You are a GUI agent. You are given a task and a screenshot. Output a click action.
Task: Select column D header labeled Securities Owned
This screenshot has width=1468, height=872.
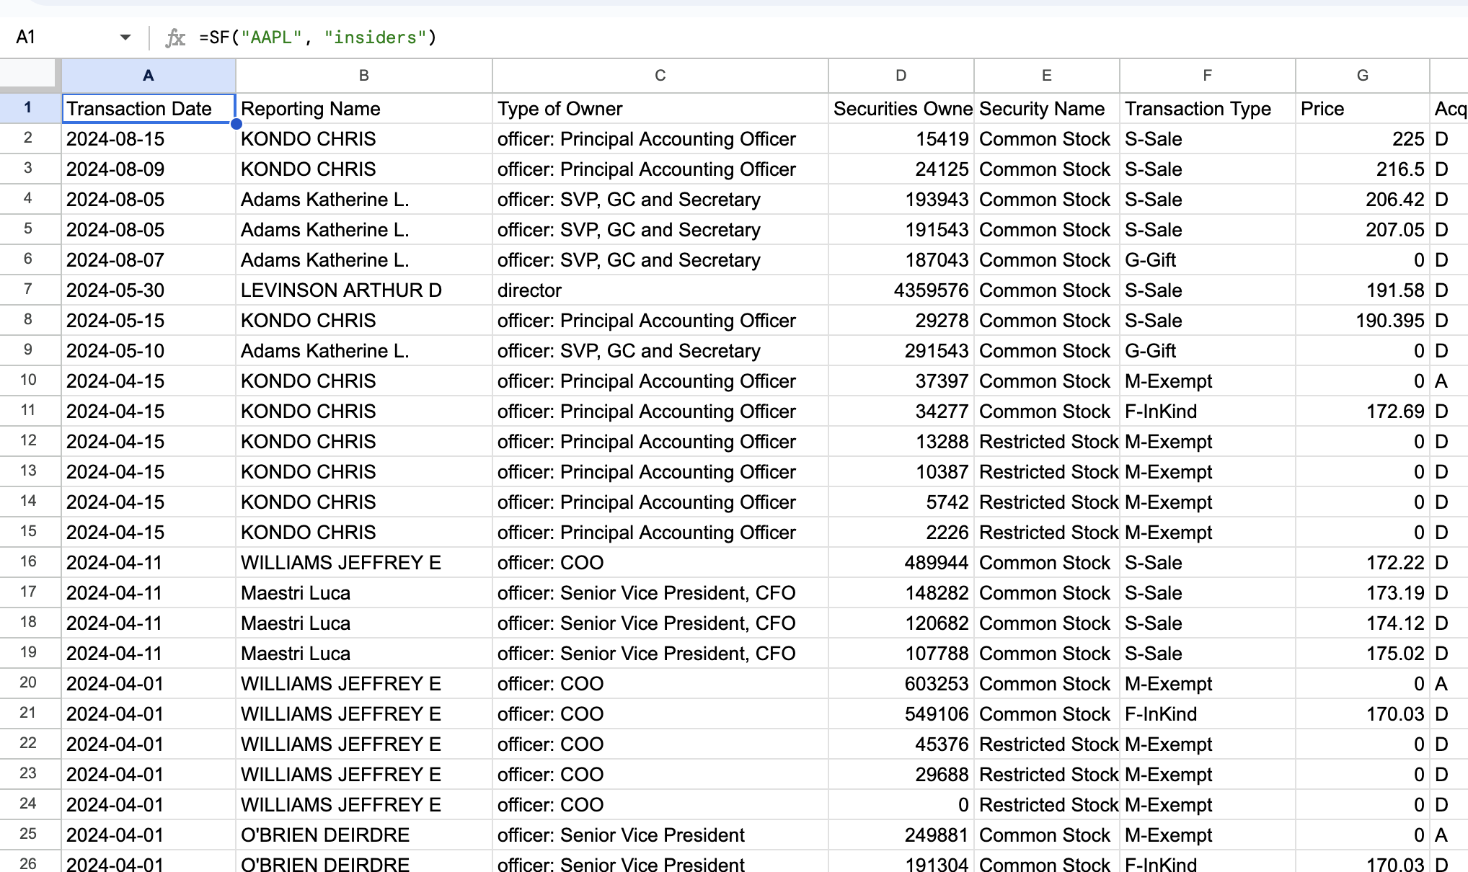point(901,75)
